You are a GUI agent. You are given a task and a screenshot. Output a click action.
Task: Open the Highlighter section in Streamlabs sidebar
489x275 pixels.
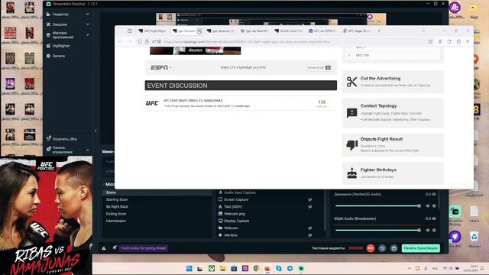click(61, 46)
